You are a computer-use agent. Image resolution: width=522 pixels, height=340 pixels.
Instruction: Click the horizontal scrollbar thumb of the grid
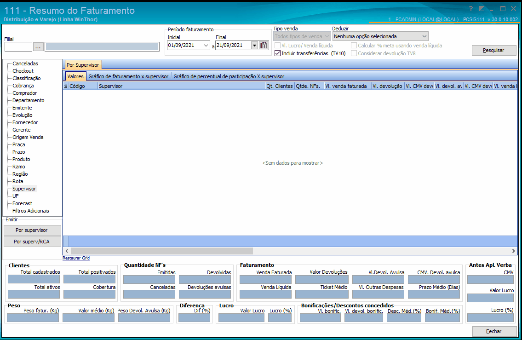[162, 251]
